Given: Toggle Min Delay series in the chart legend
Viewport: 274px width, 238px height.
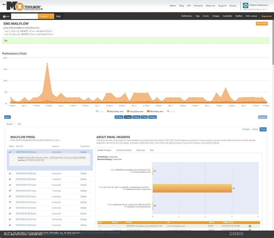Looking at the screenshot, I should pos(155,111).
